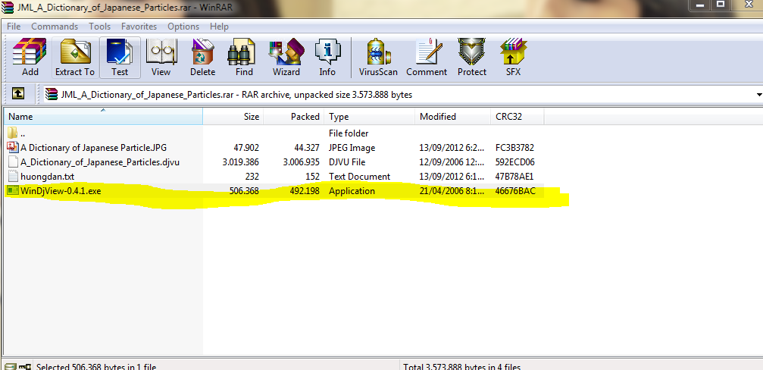Click CRC32 value FC3B3782
This screenshot has width=763, height=370.
(x=514, y=148)
